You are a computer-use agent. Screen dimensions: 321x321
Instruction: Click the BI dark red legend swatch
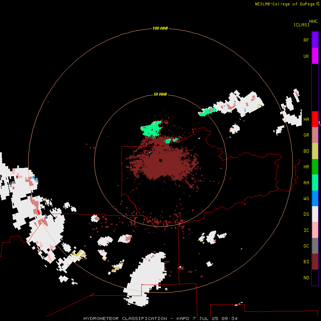(x=315, y=262)
